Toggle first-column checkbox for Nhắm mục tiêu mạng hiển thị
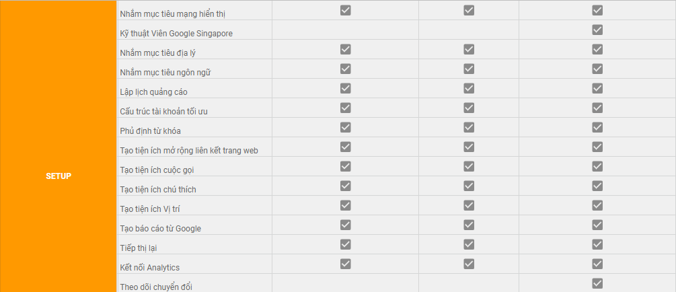 [x=345, y=10]
